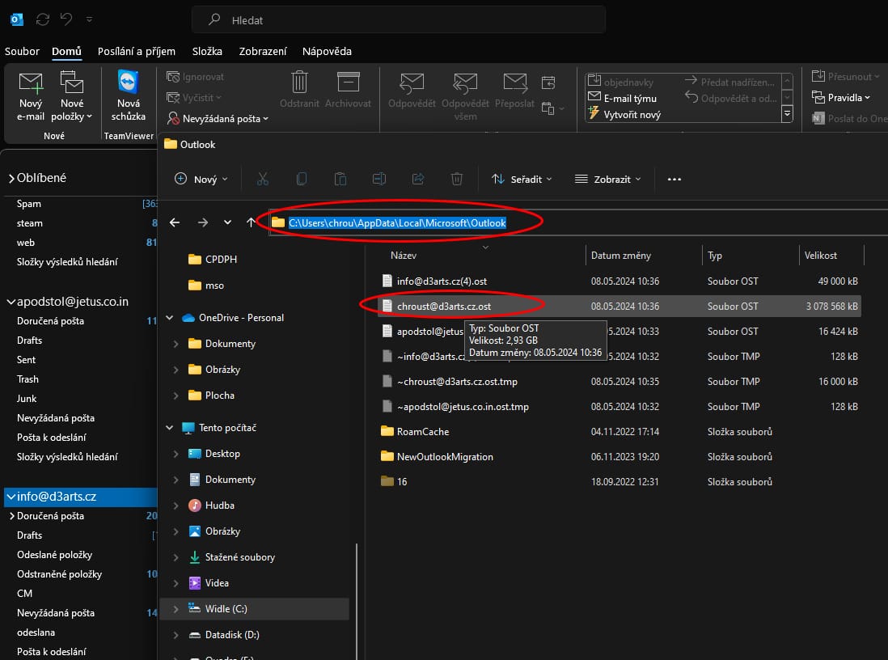Open the Soubor menu

tap(22, 51)
